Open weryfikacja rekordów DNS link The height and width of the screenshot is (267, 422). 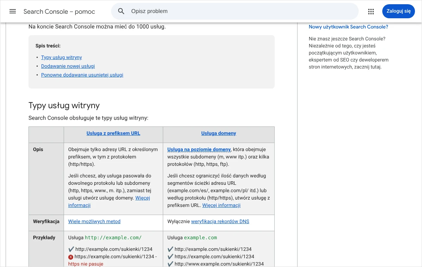[220, 221]
